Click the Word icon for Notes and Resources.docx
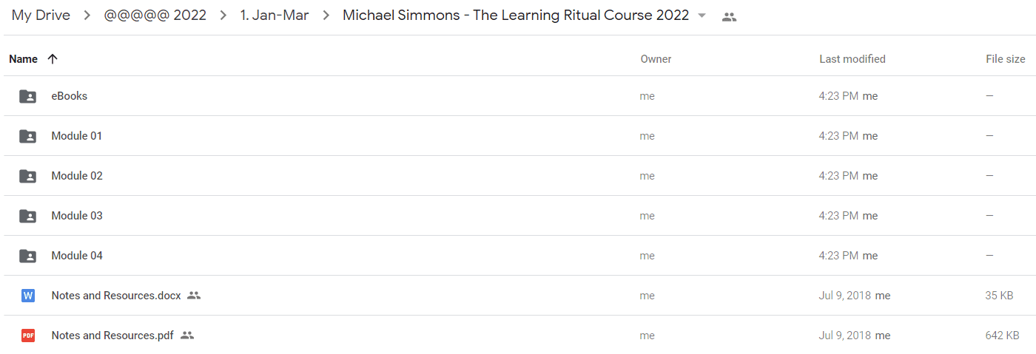The height and width of the screenshot is (354, 1036). coord(27,296)
